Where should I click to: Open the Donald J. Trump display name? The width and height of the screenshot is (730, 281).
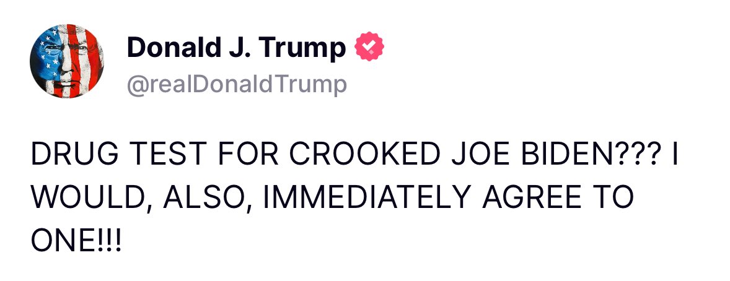click(x=235, y=48)
